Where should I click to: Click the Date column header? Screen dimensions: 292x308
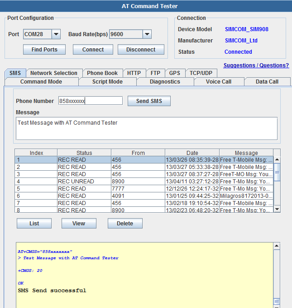point(192,153)
